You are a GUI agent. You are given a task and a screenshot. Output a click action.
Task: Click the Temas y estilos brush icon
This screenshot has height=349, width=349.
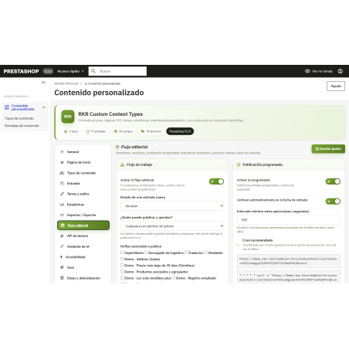tap(62, 194)
